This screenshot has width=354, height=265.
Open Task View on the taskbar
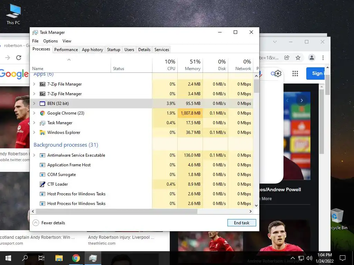[41, 258]
